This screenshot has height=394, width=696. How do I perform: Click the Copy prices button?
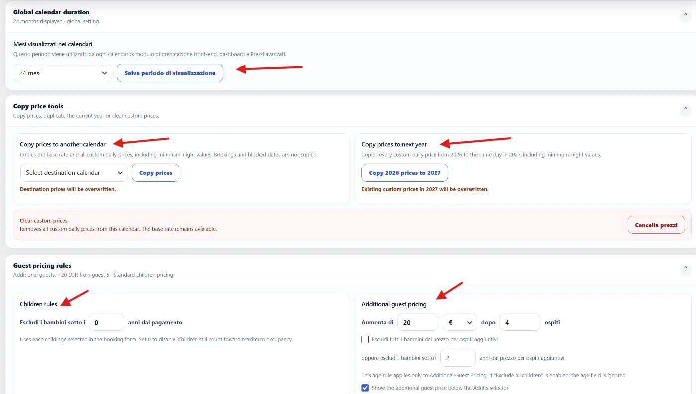point(156,173)
